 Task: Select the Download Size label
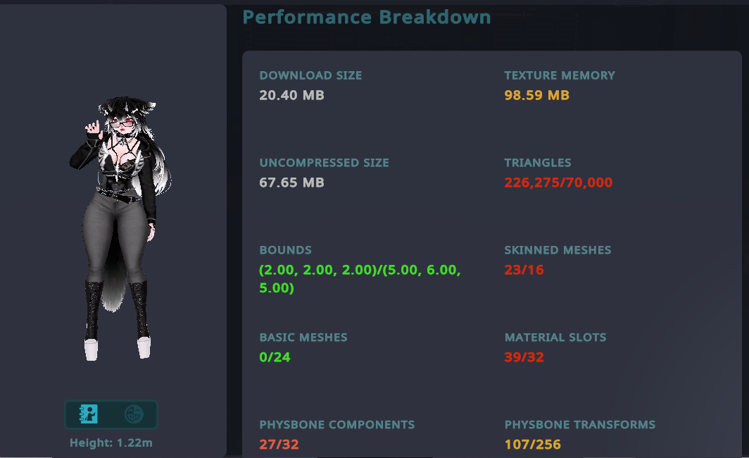310,75
